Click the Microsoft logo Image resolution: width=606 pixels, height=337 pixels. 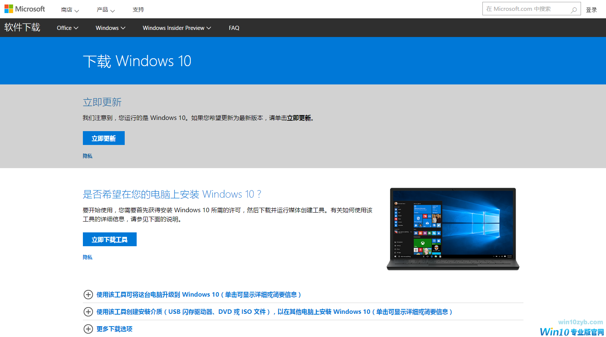point(25,9)
